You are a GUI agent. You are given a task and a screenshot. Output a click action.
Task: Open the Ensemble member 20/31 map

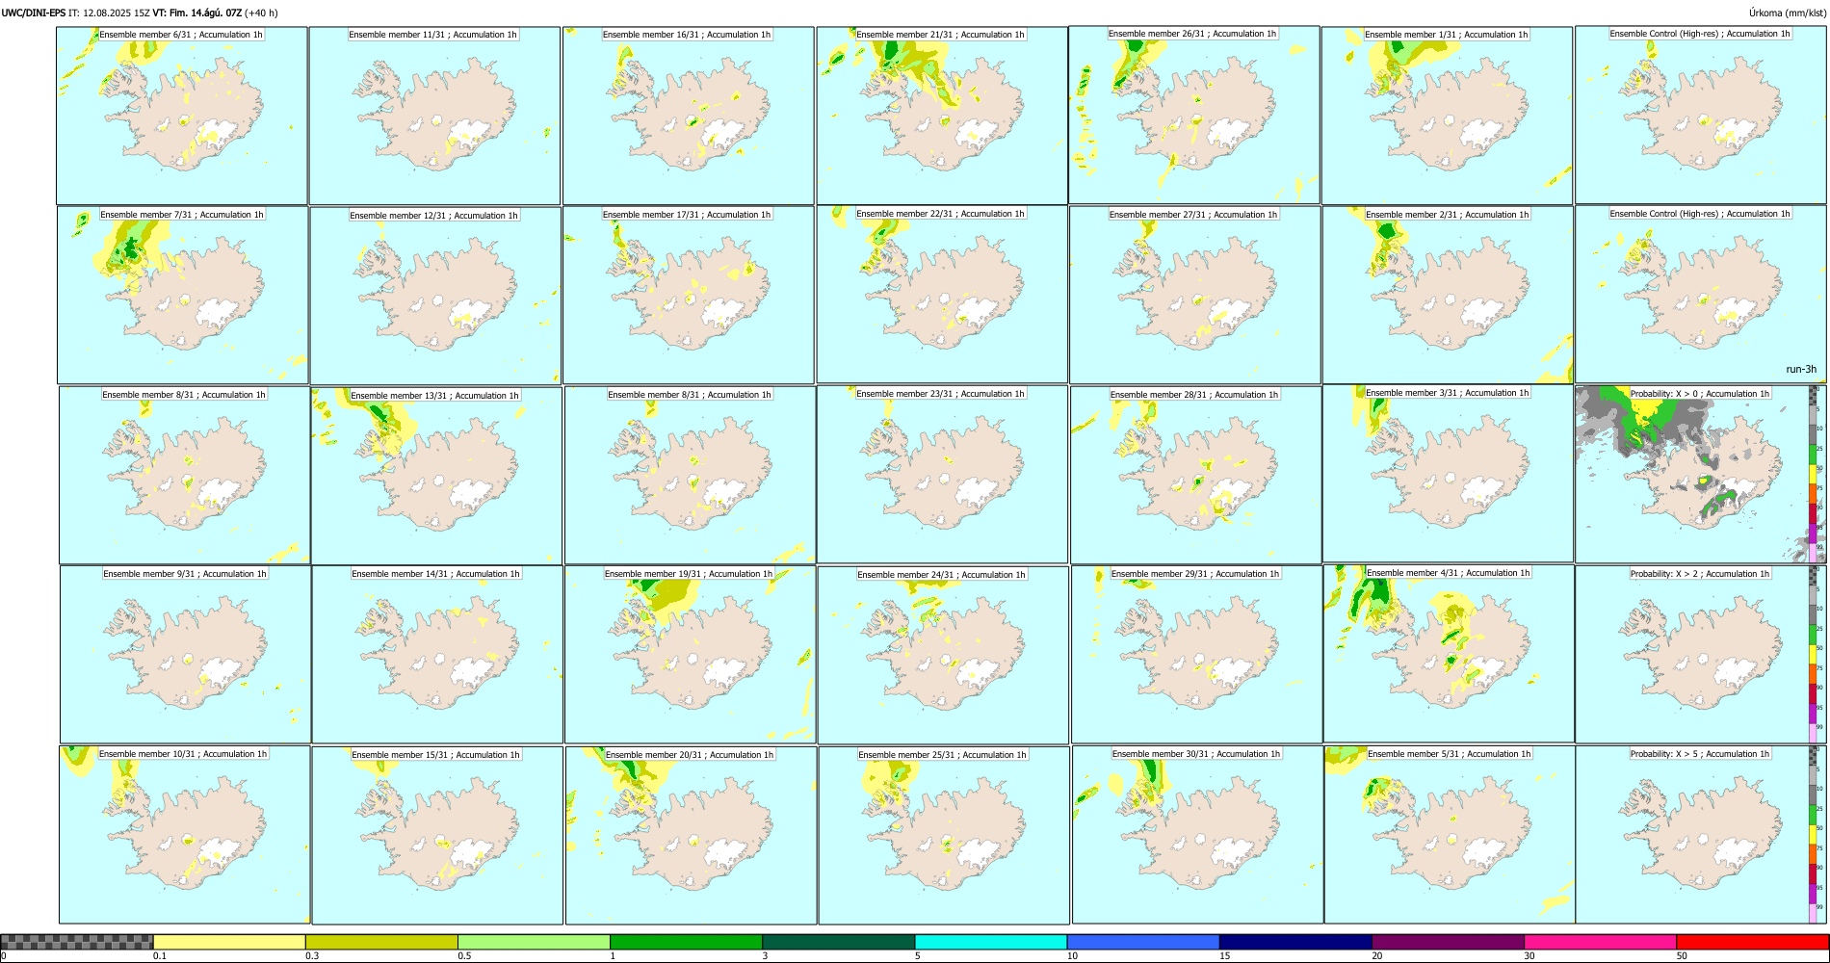click(691, 835)
